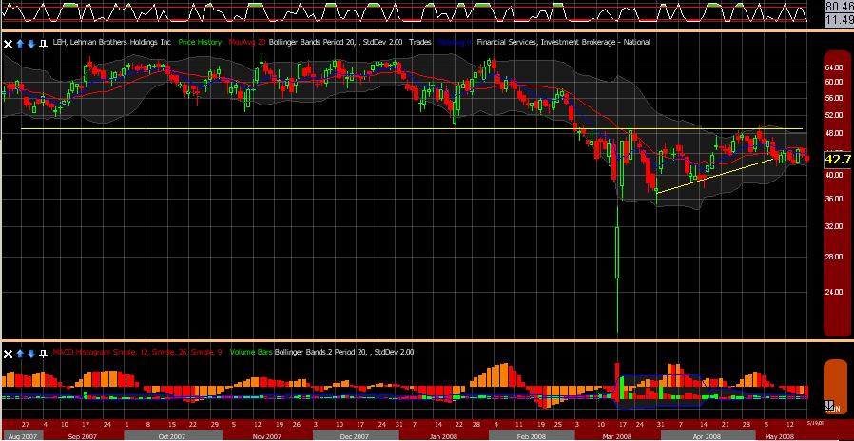The height and width of the screenshot is (441, 854).
Task: Close the LEH price chart pane
Action: pyautogui.click(x=9, y=44)
